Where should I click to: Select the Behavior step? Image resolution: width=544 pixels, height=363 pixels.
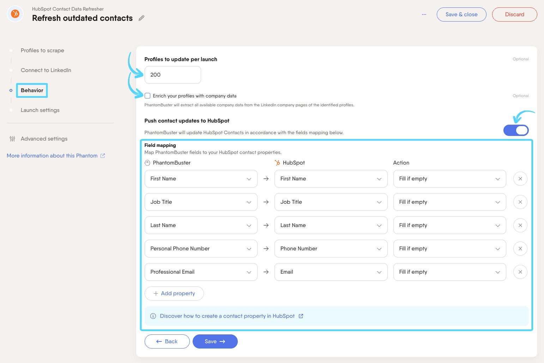pos(32,90)
